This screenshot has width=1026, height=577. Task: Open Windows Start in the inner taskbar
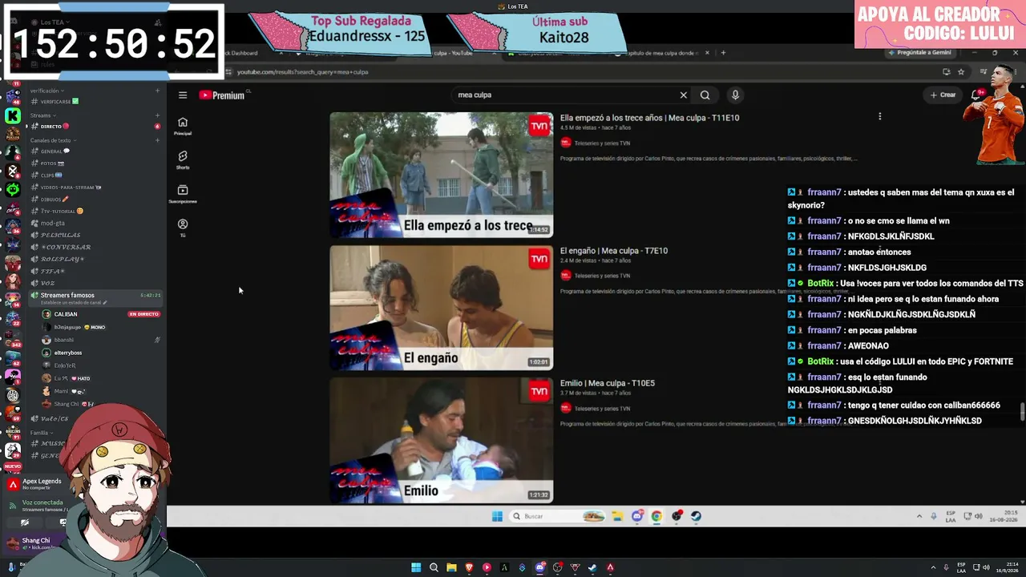497,517
